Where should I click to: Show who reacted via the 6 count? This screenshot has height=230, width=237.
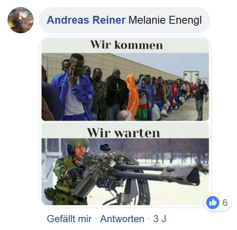(225, 202)
